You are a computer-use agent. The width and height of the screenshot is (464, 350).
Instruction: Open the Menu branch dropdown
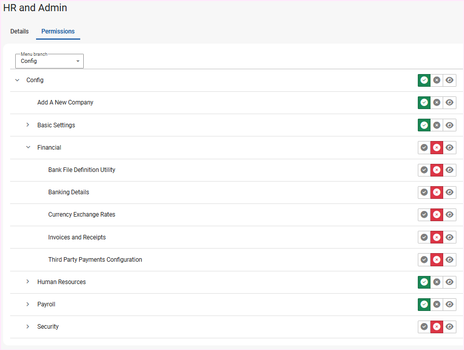click(x=49, y=61)
